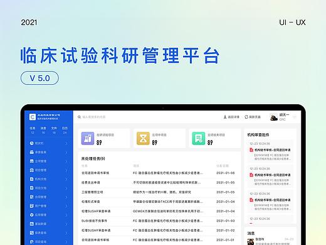Click the refresh icon beside 刷新页面
This screenshot has height=245, width=326.
point(246,117)
